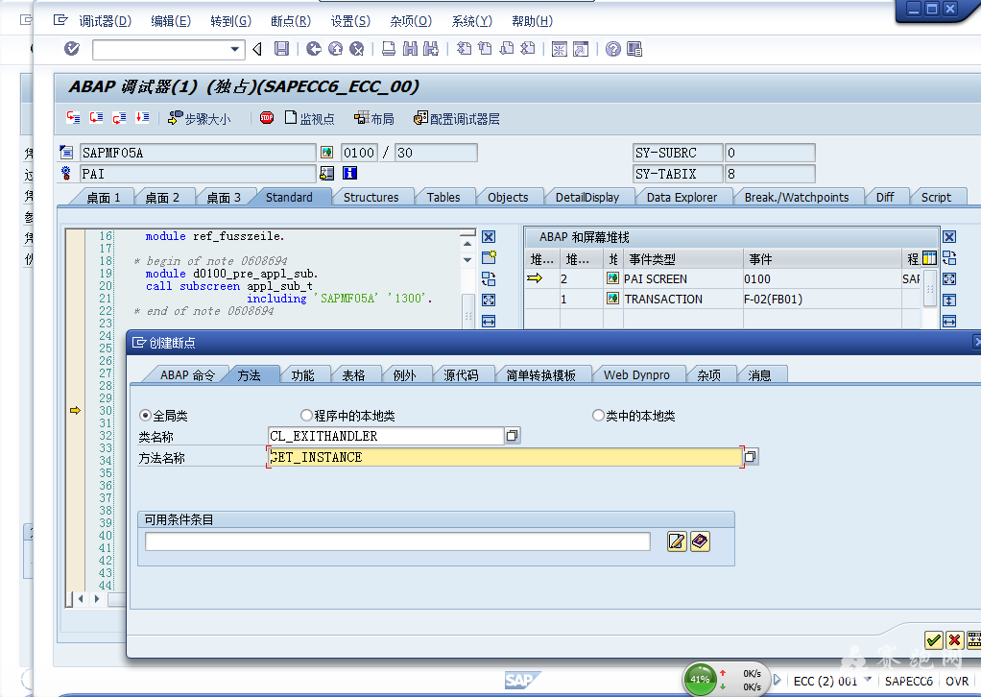
Task: Switch to the Break./Watchpoints tab
Action: (797, 197)
